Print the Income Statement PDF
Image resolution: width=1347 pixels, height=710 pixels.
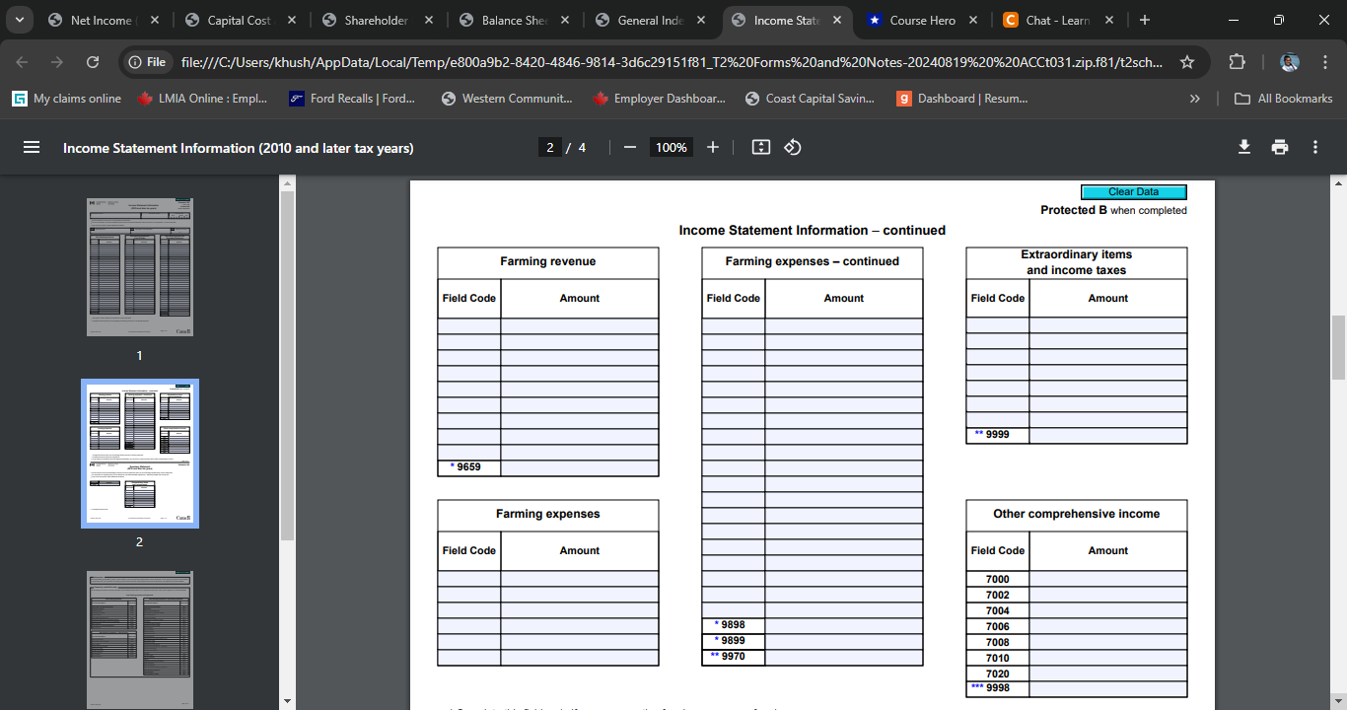(x=1280, y=147)
